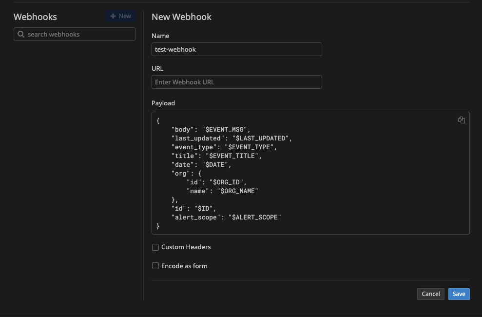Copy the payload using the clipboard icon

point(461,120)
